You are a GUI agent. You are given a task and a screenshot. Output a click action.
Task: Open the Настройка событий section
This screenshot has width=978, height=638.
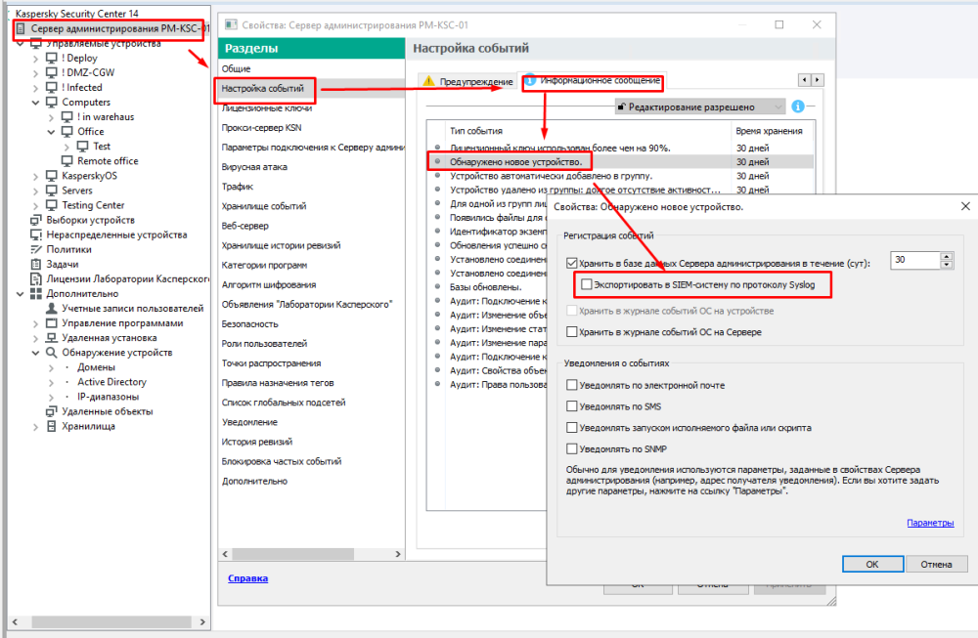(262, 89)
